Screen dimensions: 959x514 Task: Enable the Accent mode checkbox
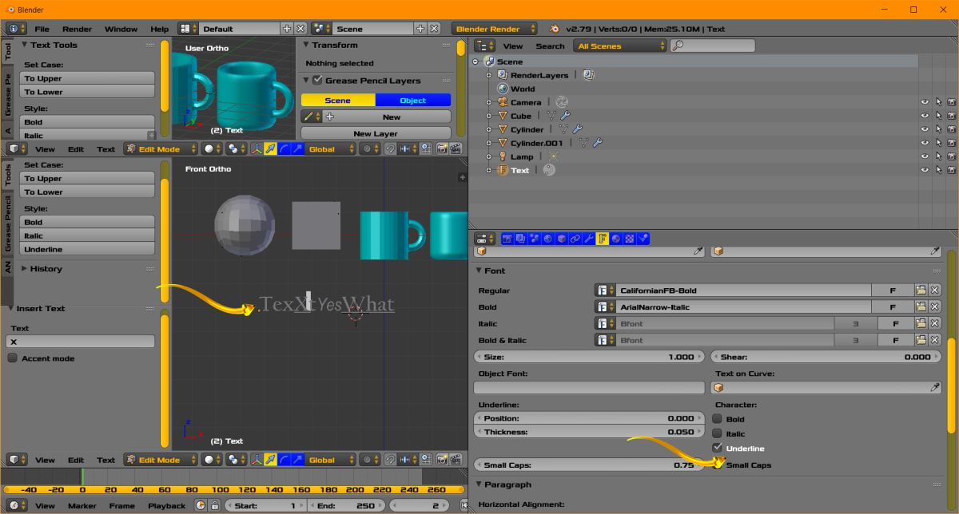pos(12,358)
